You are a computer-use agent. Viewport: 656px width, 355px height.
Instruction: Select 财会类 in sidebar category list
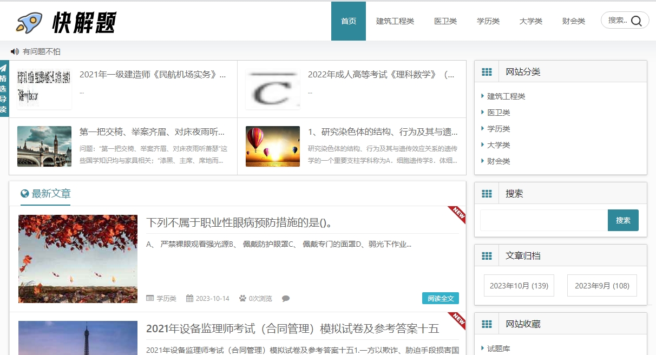coord(498,161)
